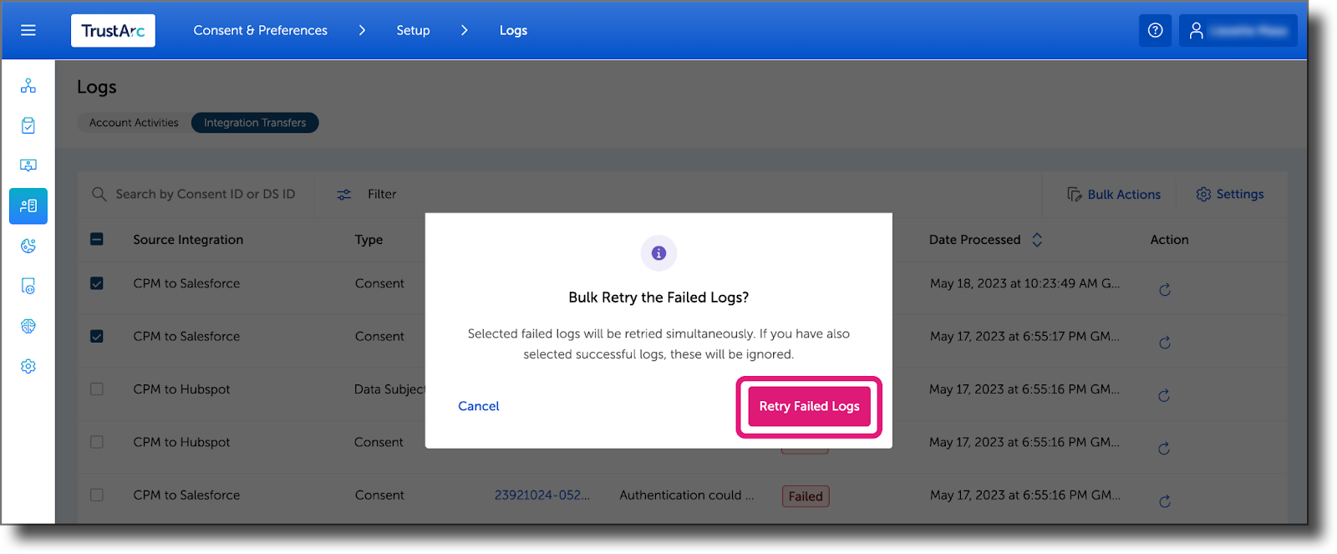Screen dimensions: 1337x554
Task: Click the select-all checkbox in the table header
Action: click(96, 238)
